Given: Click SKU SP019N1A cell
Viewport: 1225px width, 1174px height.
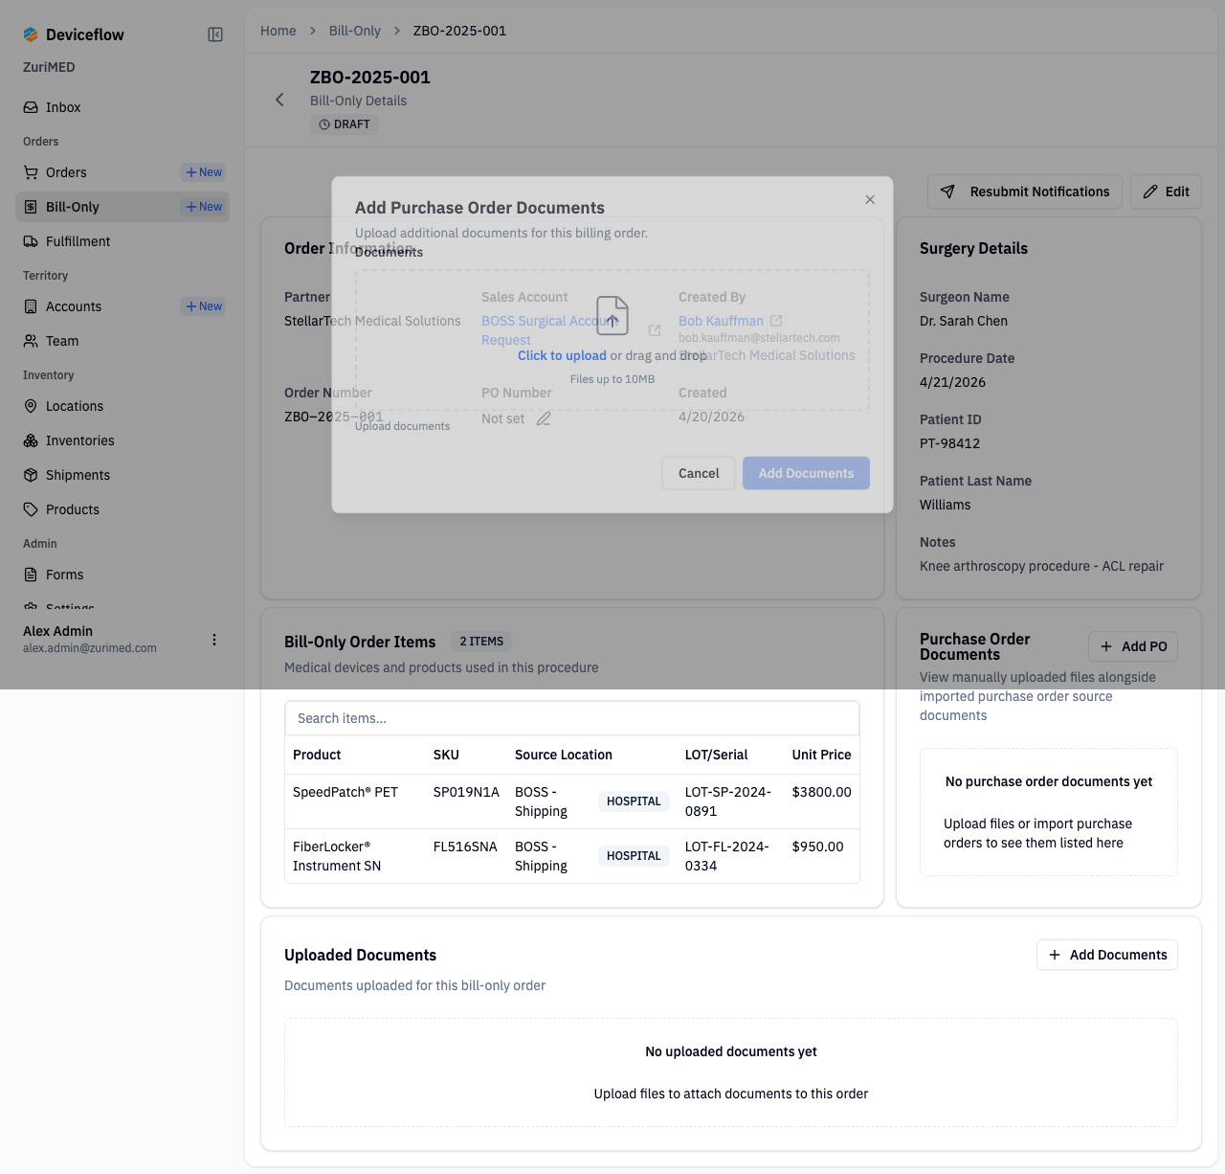Looking at the screenshot, I should (466, 792).
